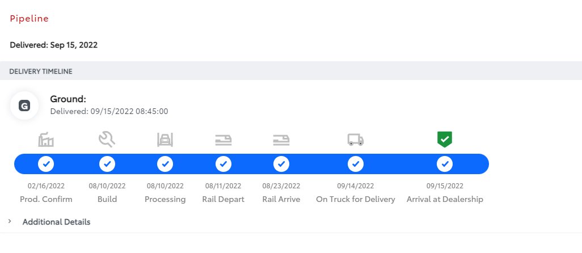Image resolution: width=582 pixels, height=253 pixels.
Task: Open the Additional Details section label
Action: (x=56, y=222)
